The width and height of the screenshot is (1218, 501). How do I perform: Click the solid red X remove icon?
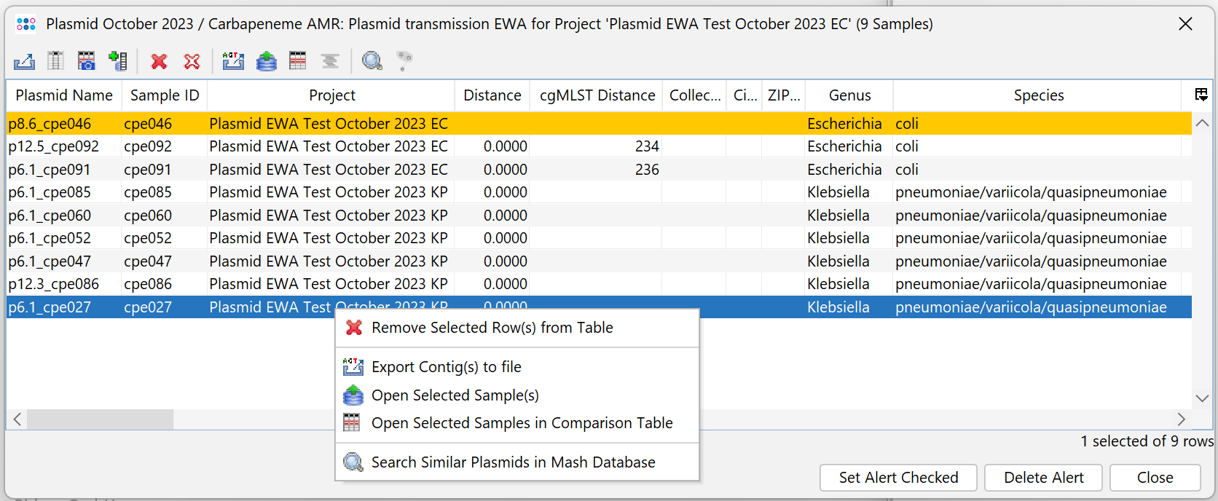pos(159,61)
